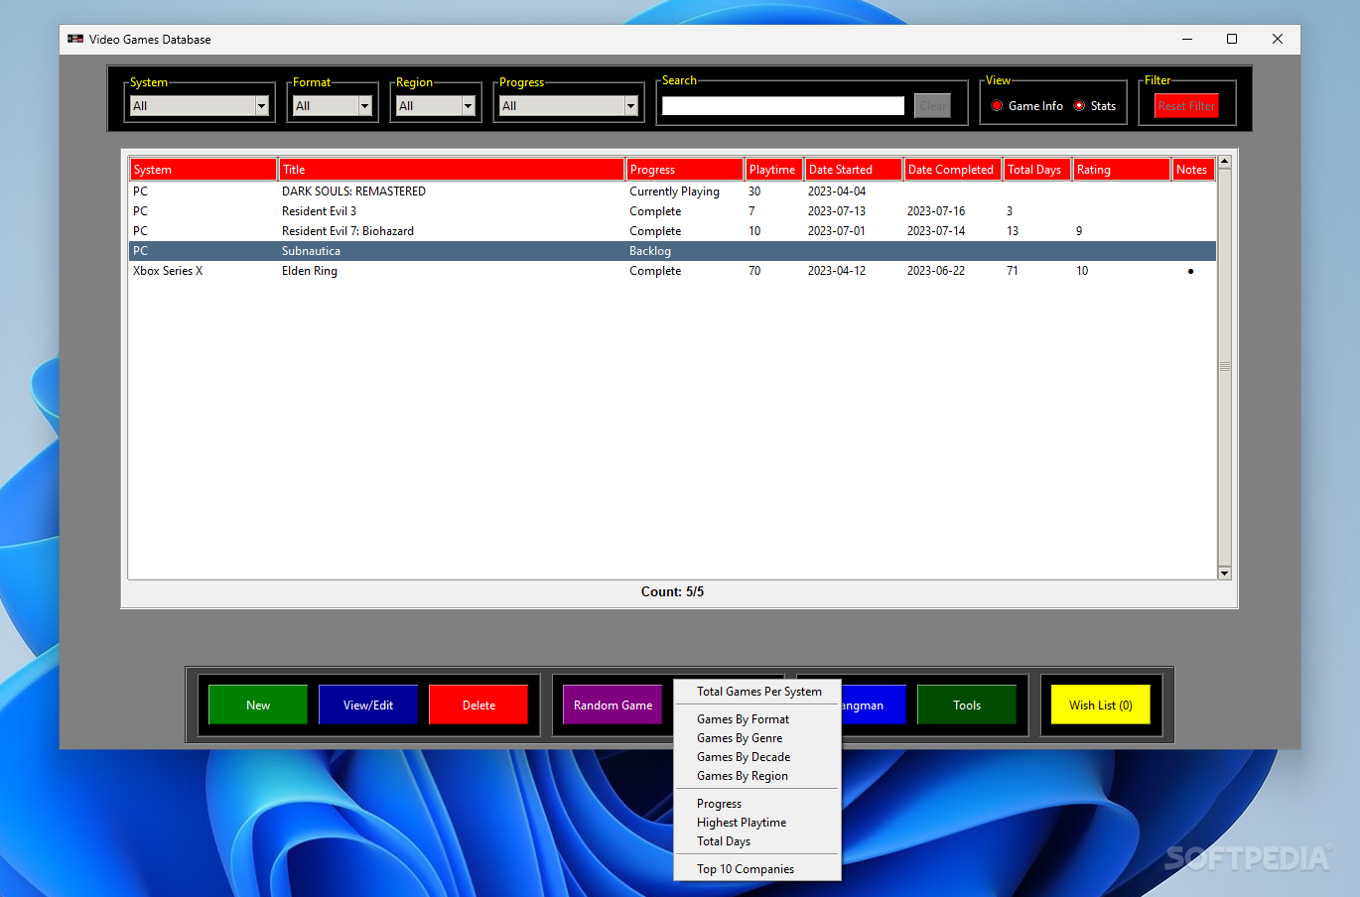Click the Reset Filter button
This screenshot has width=1360, height=897.
(1186, 106)
